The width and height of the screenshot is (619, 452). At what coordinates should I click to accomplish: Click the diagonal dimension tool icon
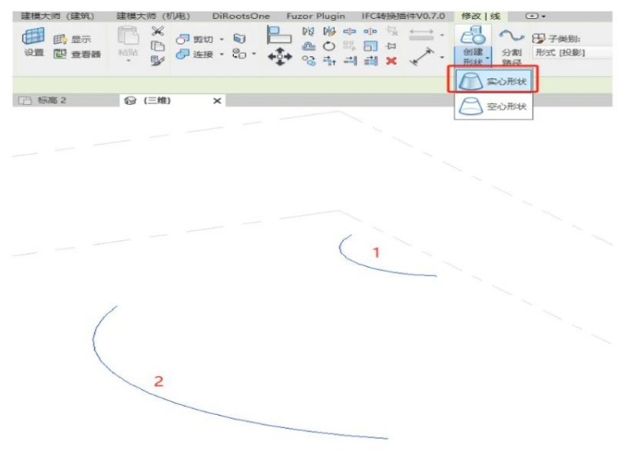click(422, 57)
